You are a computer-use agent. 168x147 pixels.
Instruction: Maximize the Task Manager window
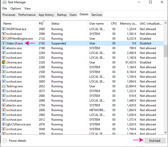coord(150,2)
